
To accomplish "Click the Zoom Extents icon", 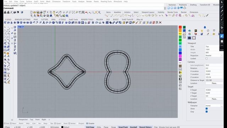I will coord(73,12).
